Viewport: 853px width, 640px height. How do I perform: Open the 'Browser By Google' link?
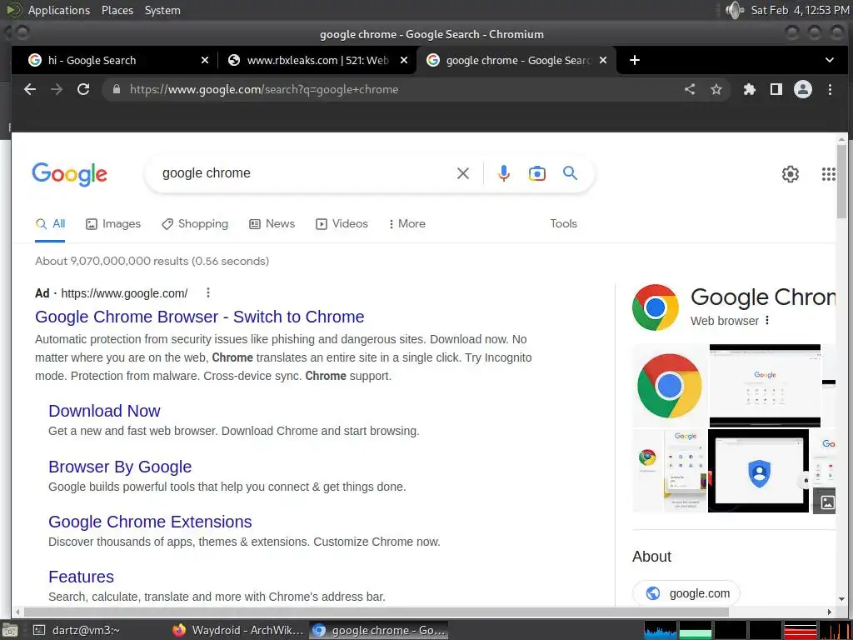[x=120, y=467]
